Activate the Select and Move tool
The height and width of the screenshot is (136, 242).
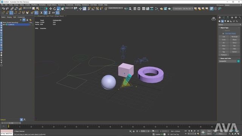point(50,9)
